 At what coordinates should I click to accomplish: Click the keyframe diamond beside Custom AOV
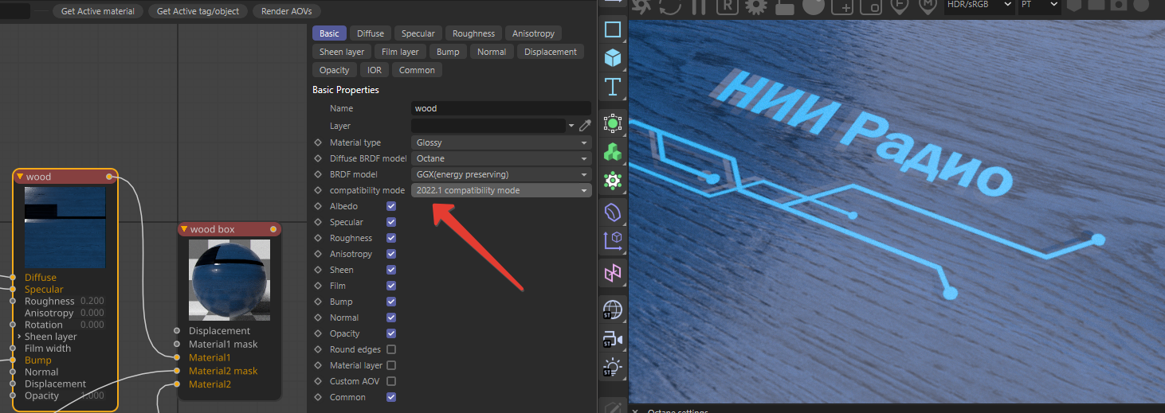[x=318, y=381]
